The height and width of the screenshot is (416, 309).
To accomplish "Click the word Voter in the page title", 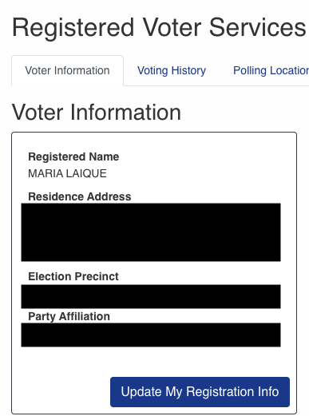I will (172, 27).
